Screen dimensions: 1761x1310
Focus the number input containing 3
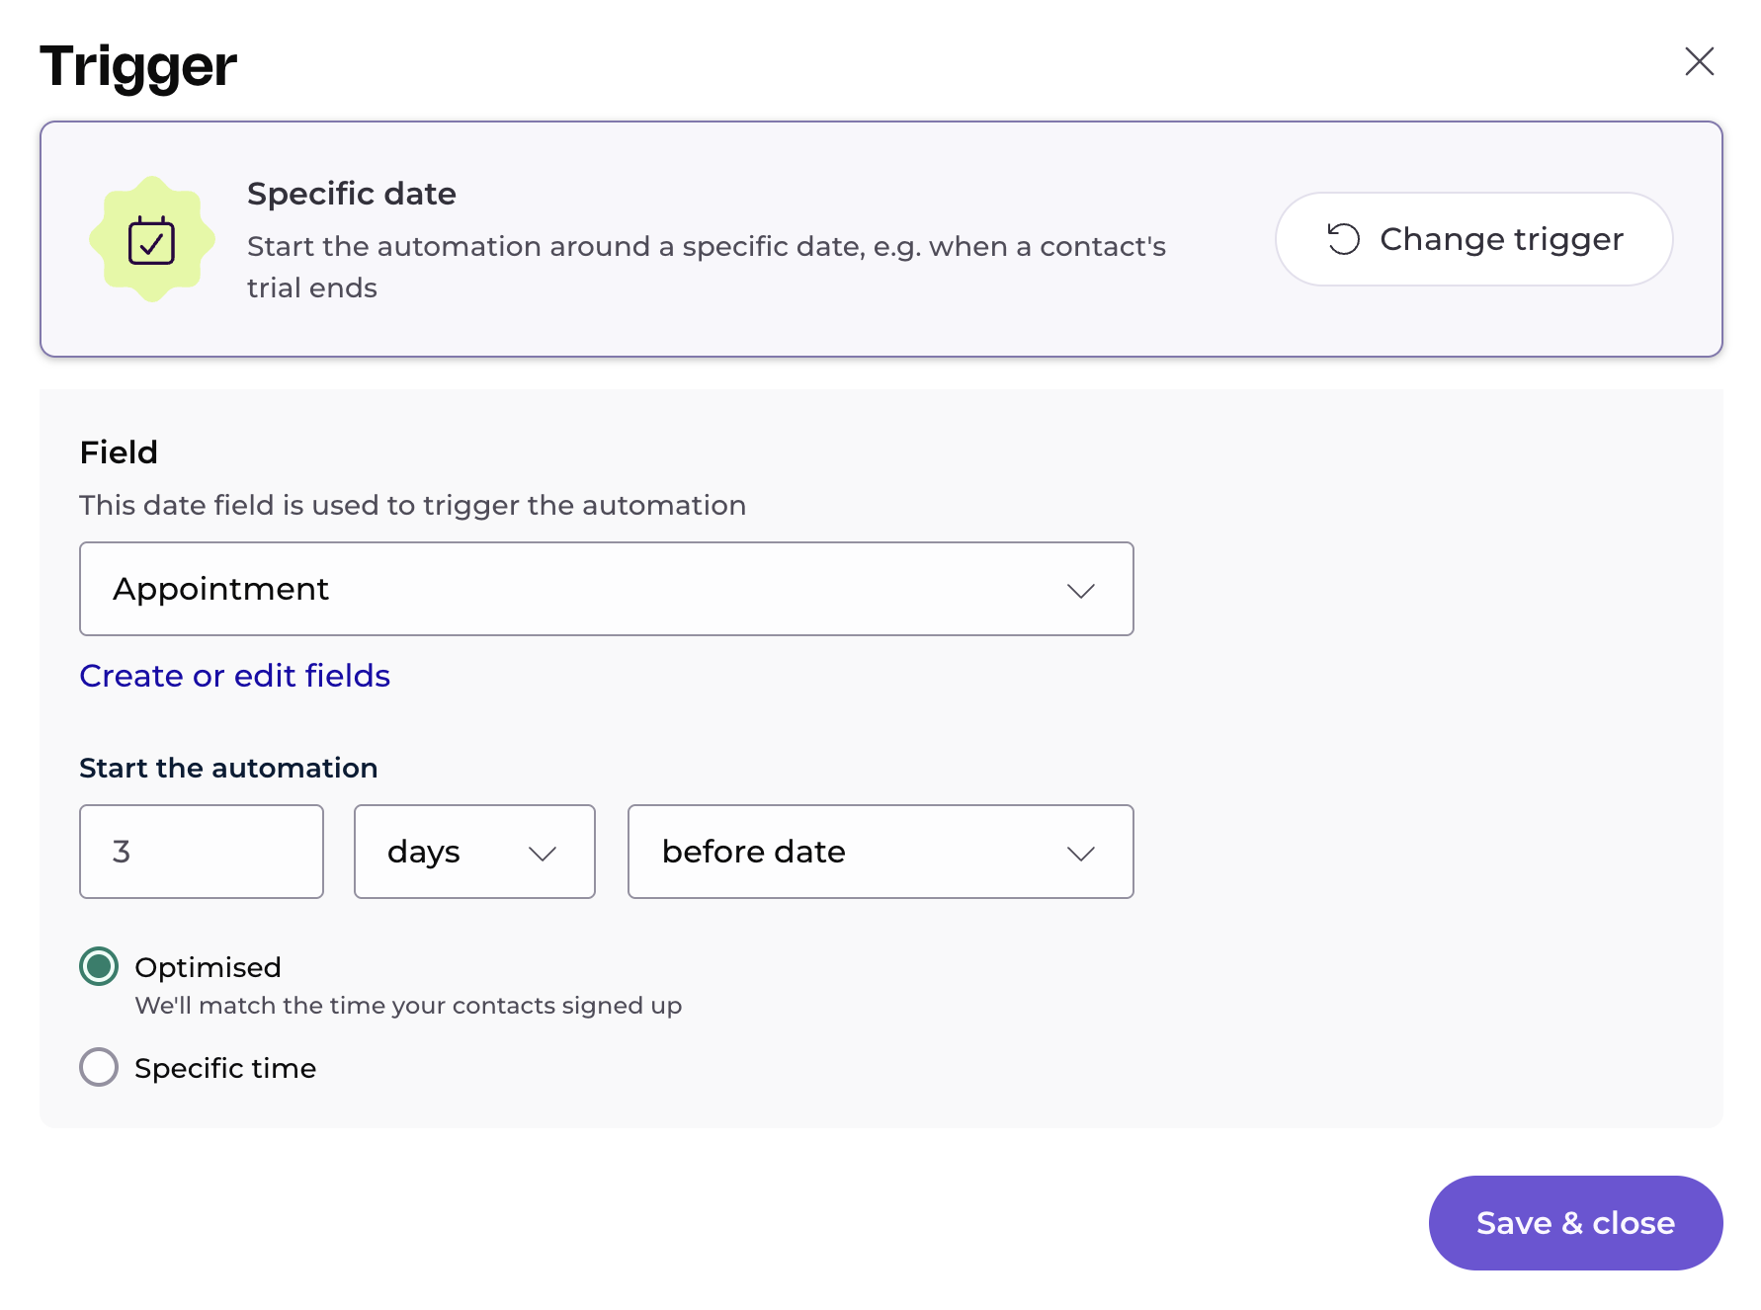[202, 852]
